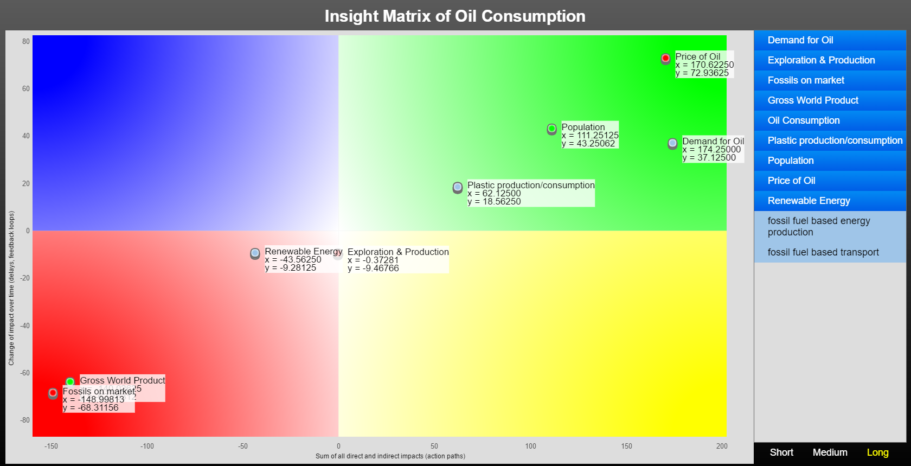
Task: Select Exploration & Production in factor list
Action: point(830,60)
